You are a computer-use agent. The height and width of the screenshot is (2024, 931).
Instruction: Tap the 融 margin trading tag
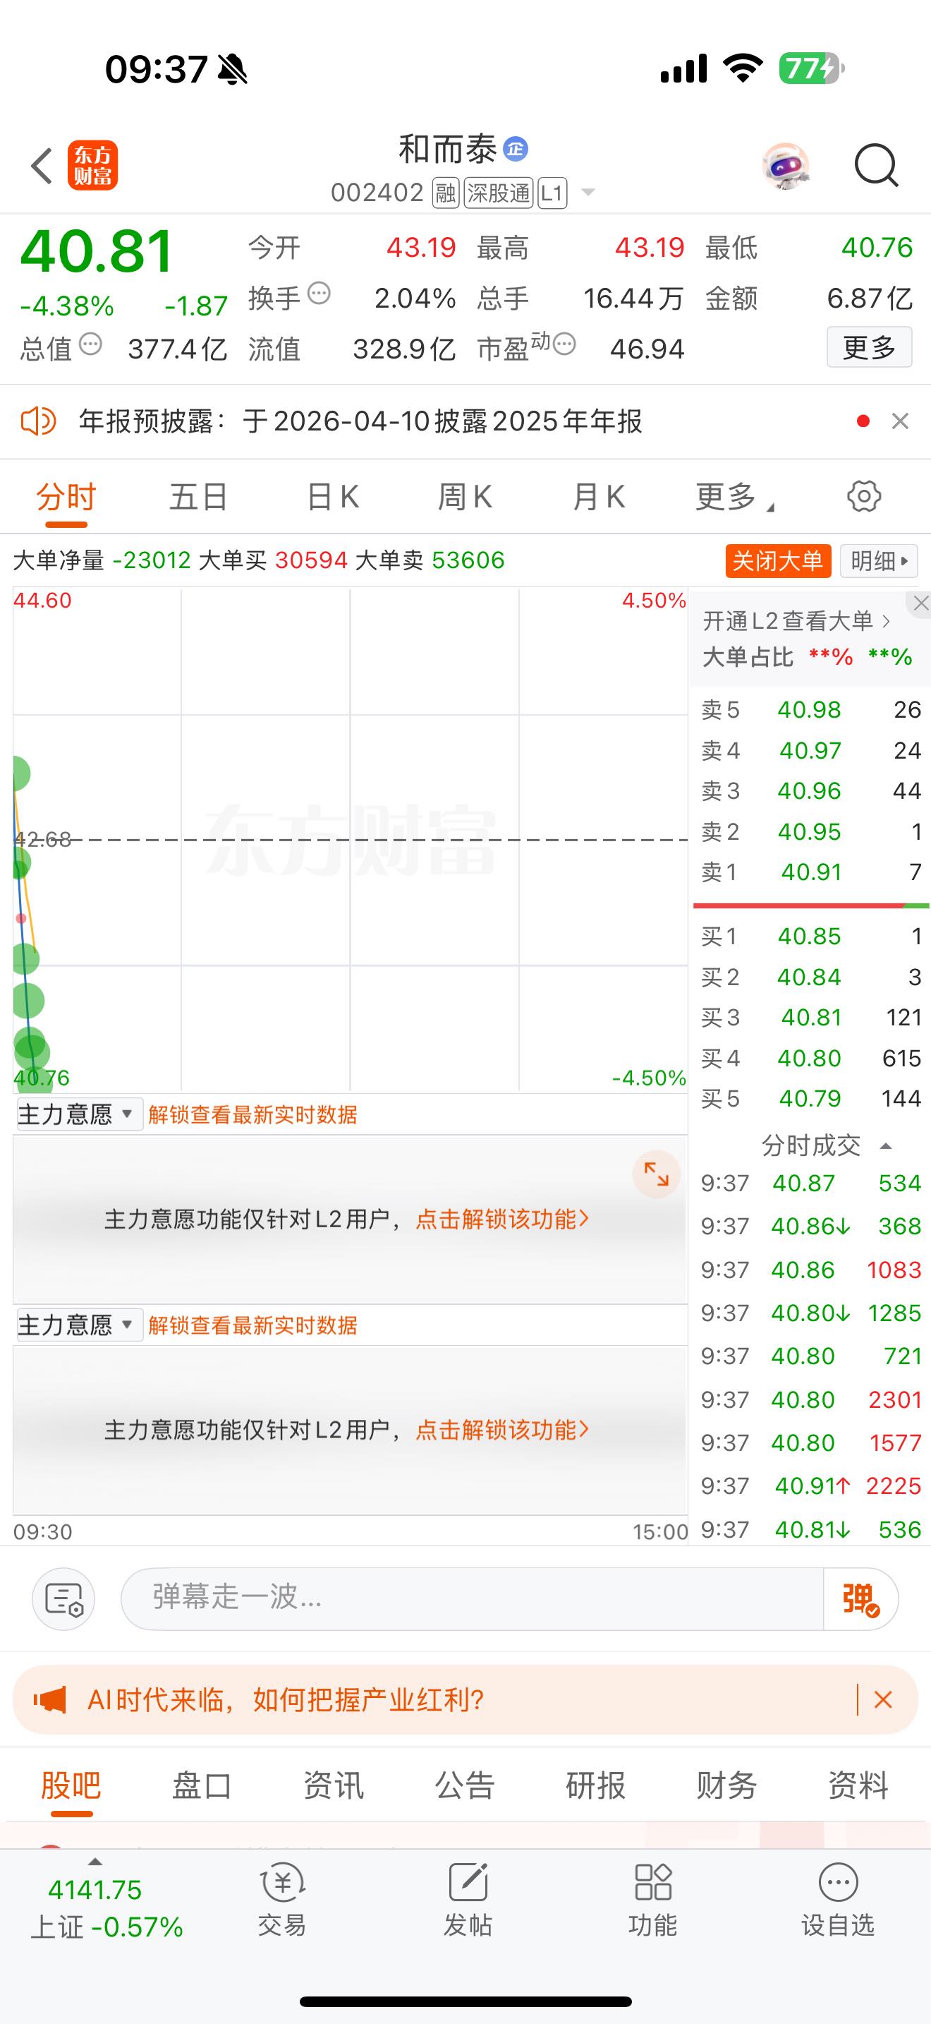click(446, 193)
